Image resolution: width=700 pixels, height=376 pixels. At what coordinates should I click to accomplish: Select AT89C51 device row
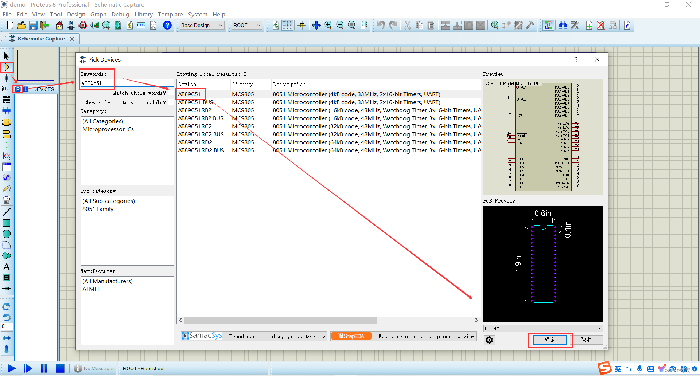pyautogui.click(x=328, y=94)
